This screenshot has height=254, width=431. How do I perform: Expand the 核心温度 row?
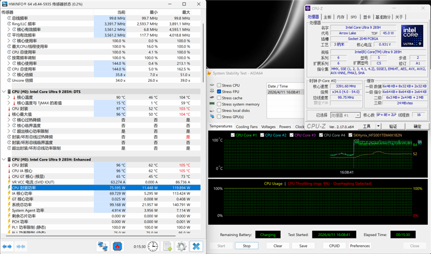(x=9, y=97)
